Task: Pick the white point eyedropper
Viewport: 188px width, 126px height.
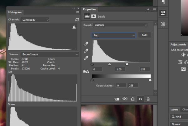Action: coord(86,58)
